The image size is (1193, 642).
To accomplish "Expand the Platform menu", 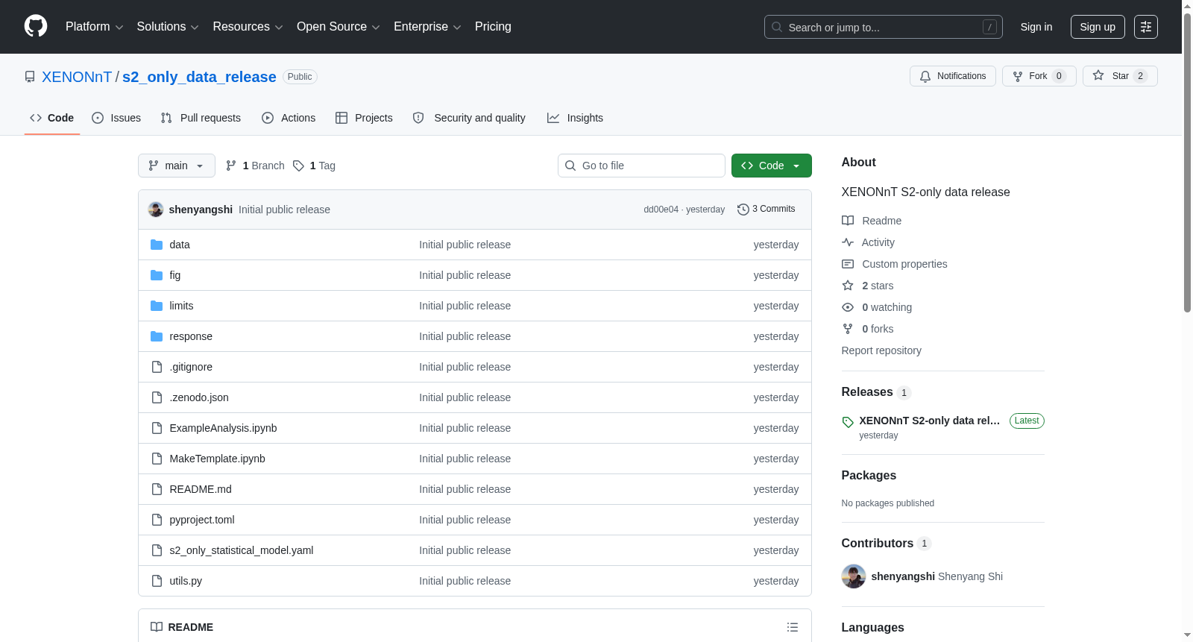I will click(94, 27).
